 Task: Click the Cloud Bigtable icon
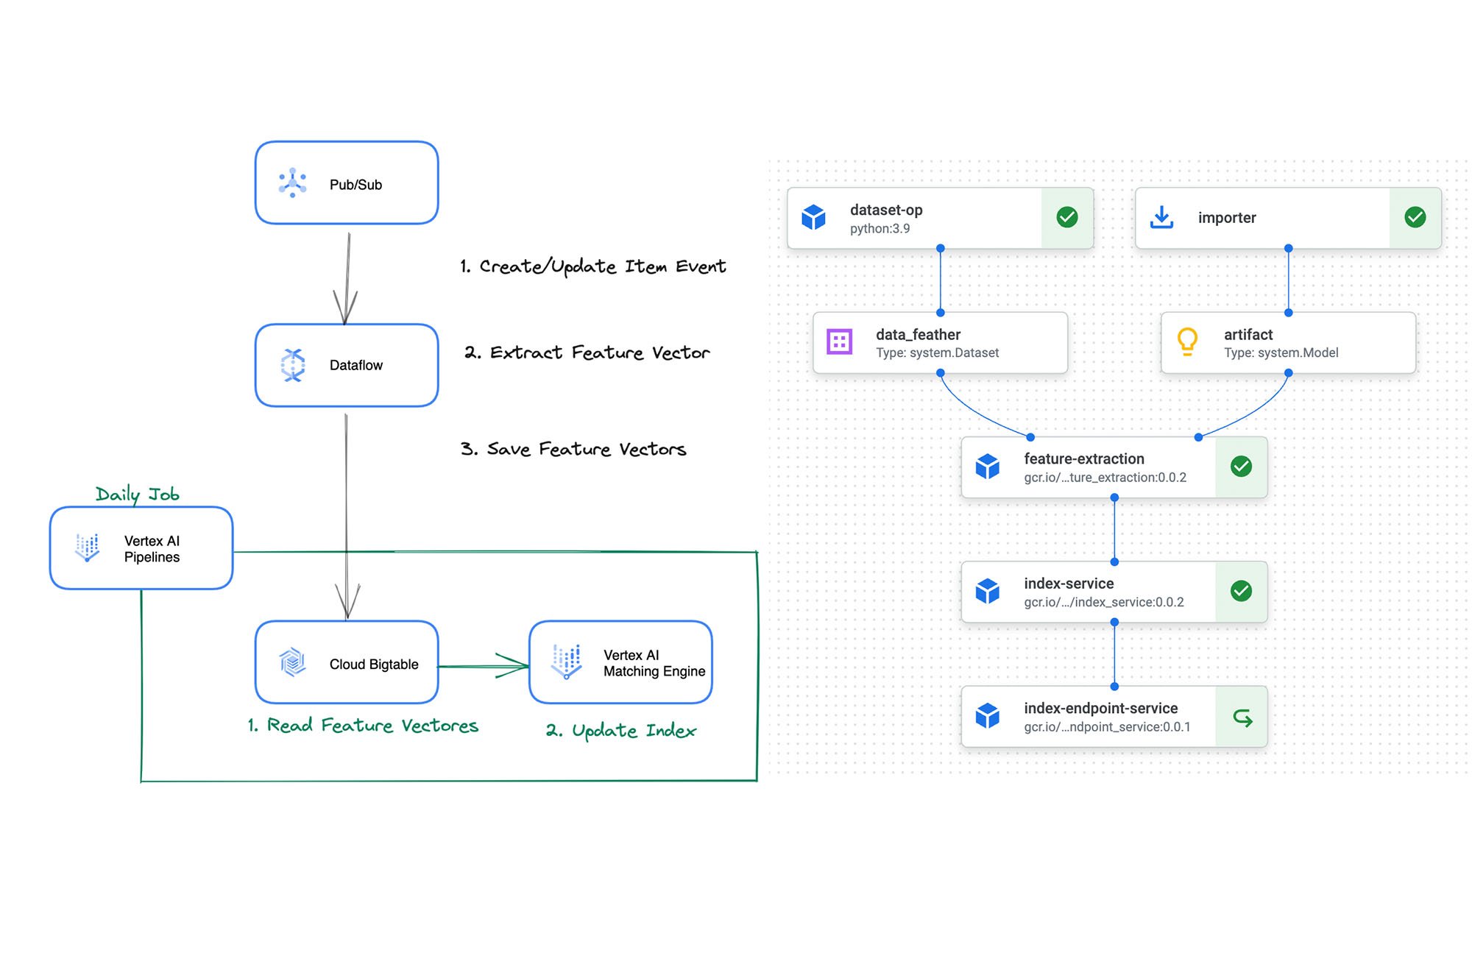[x=293, y=662]
